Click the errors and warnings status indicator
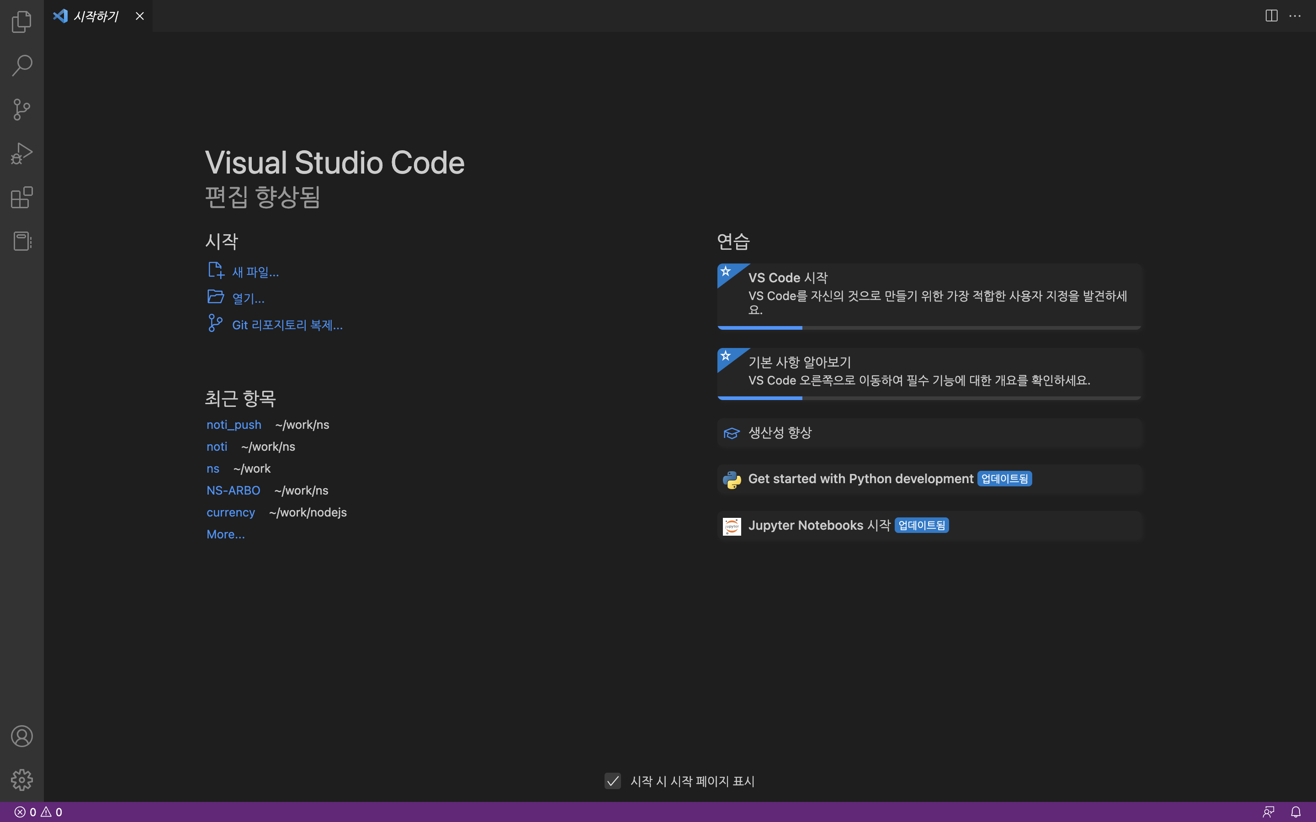 point(38,811)
